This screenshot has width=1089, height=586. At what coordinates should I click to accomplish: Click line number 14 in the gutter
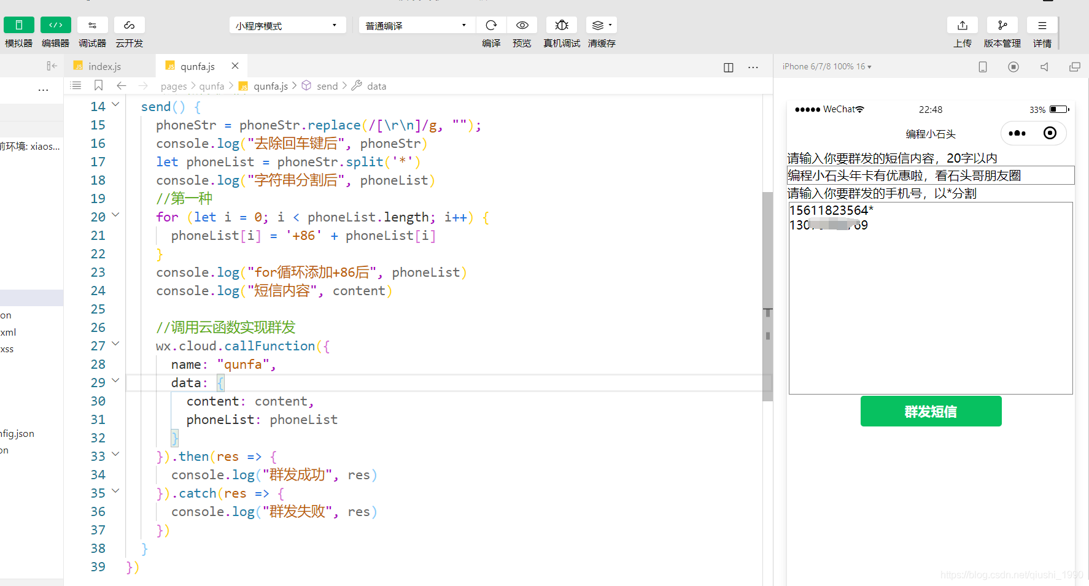tap(98, 107)
